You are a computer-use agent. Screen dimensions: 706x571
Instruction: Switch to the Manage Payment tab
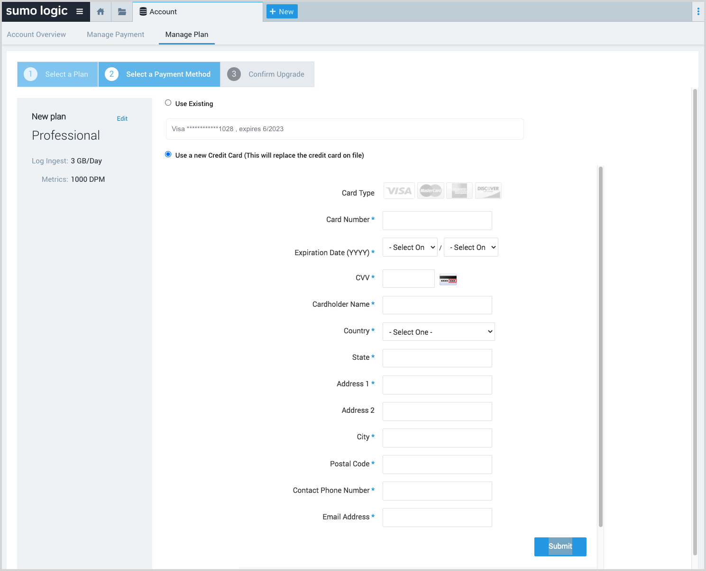(x=115, y=35)
